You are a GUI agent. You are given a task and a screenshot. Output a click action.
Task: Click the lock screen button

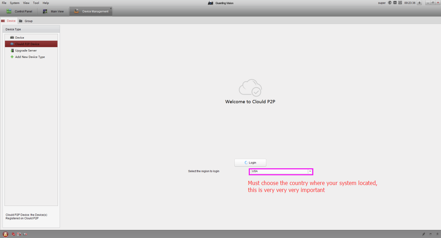coord(419,3)
